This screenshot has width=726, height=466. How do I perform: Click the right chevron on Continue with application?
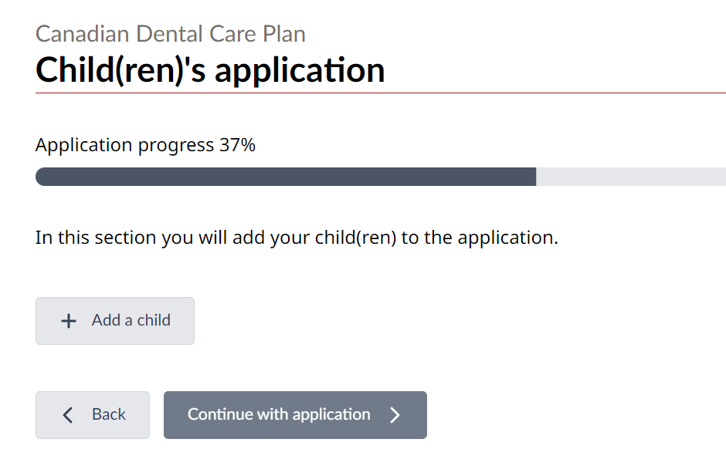click(x=395, y=415)
